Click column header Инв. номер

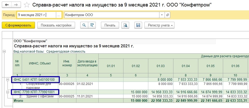(x=67, y=63)
